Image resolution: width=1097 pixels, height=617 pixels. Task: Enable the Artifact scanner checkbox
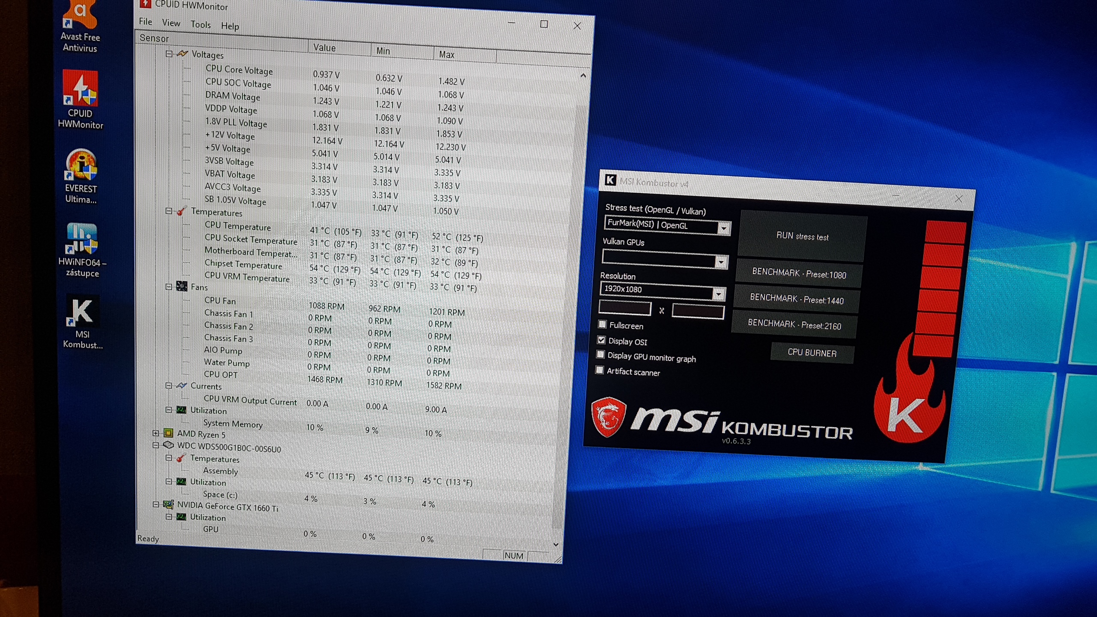(599, 370)
